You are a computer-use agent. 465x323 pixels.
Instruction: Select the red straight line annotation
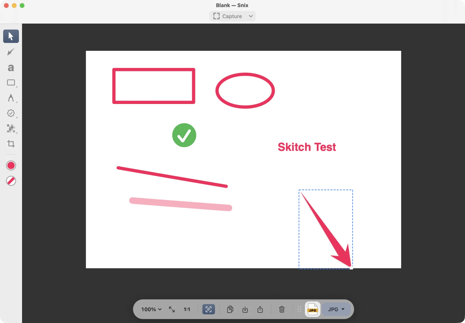[x=172, y=177]
